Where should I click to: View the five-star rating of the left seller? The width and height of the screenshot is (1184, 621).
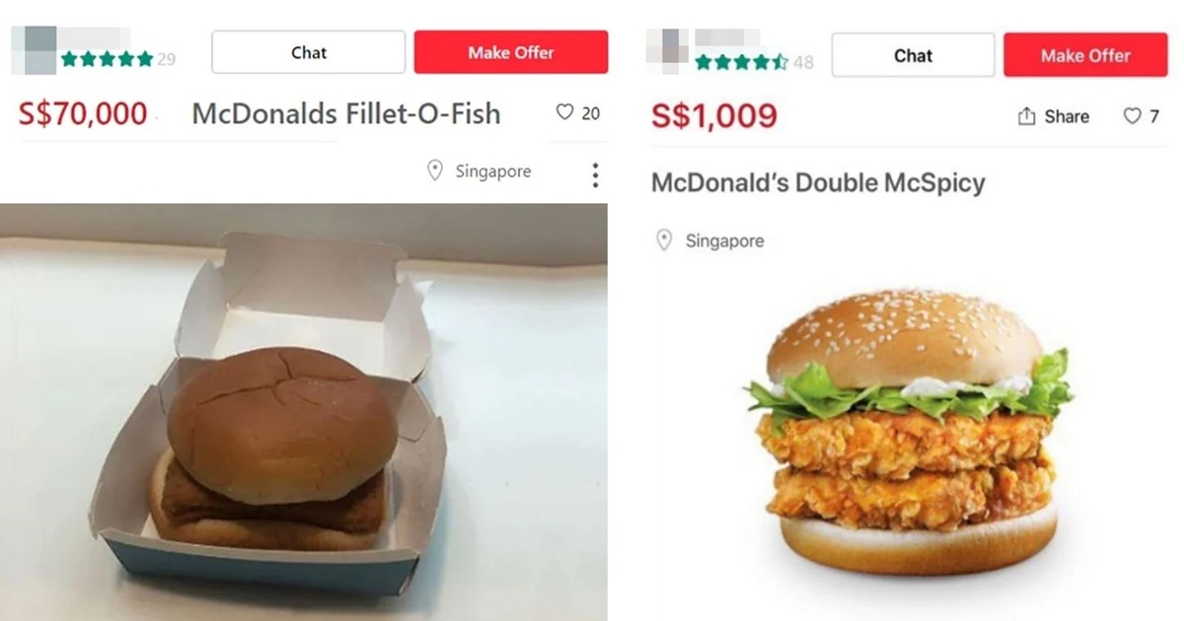pos(107,59)
